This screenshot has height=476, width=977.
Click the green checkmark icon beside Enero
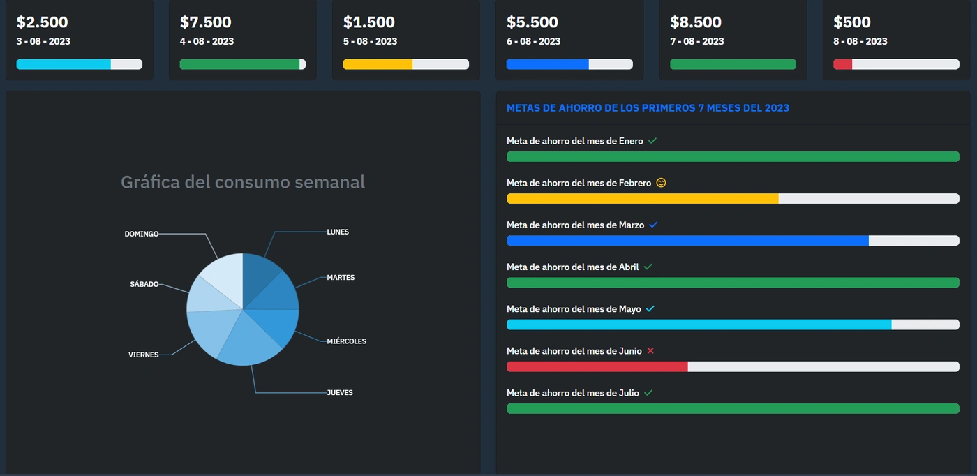pyautogui.click(x=652, y=141)
